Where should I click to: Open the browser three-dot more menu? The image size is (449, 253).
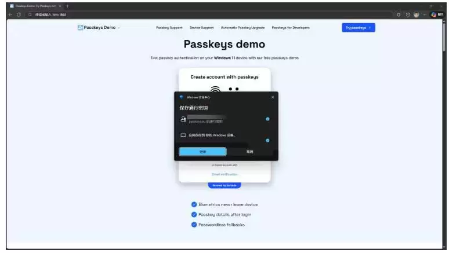425,14
